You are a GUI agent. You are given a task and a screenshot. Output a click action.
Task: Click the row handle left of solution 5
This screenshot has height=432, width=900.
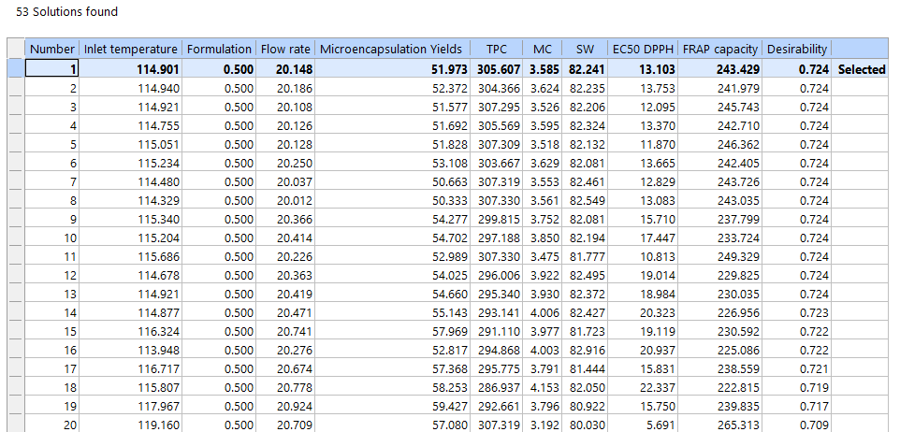[x=15, y=144]
